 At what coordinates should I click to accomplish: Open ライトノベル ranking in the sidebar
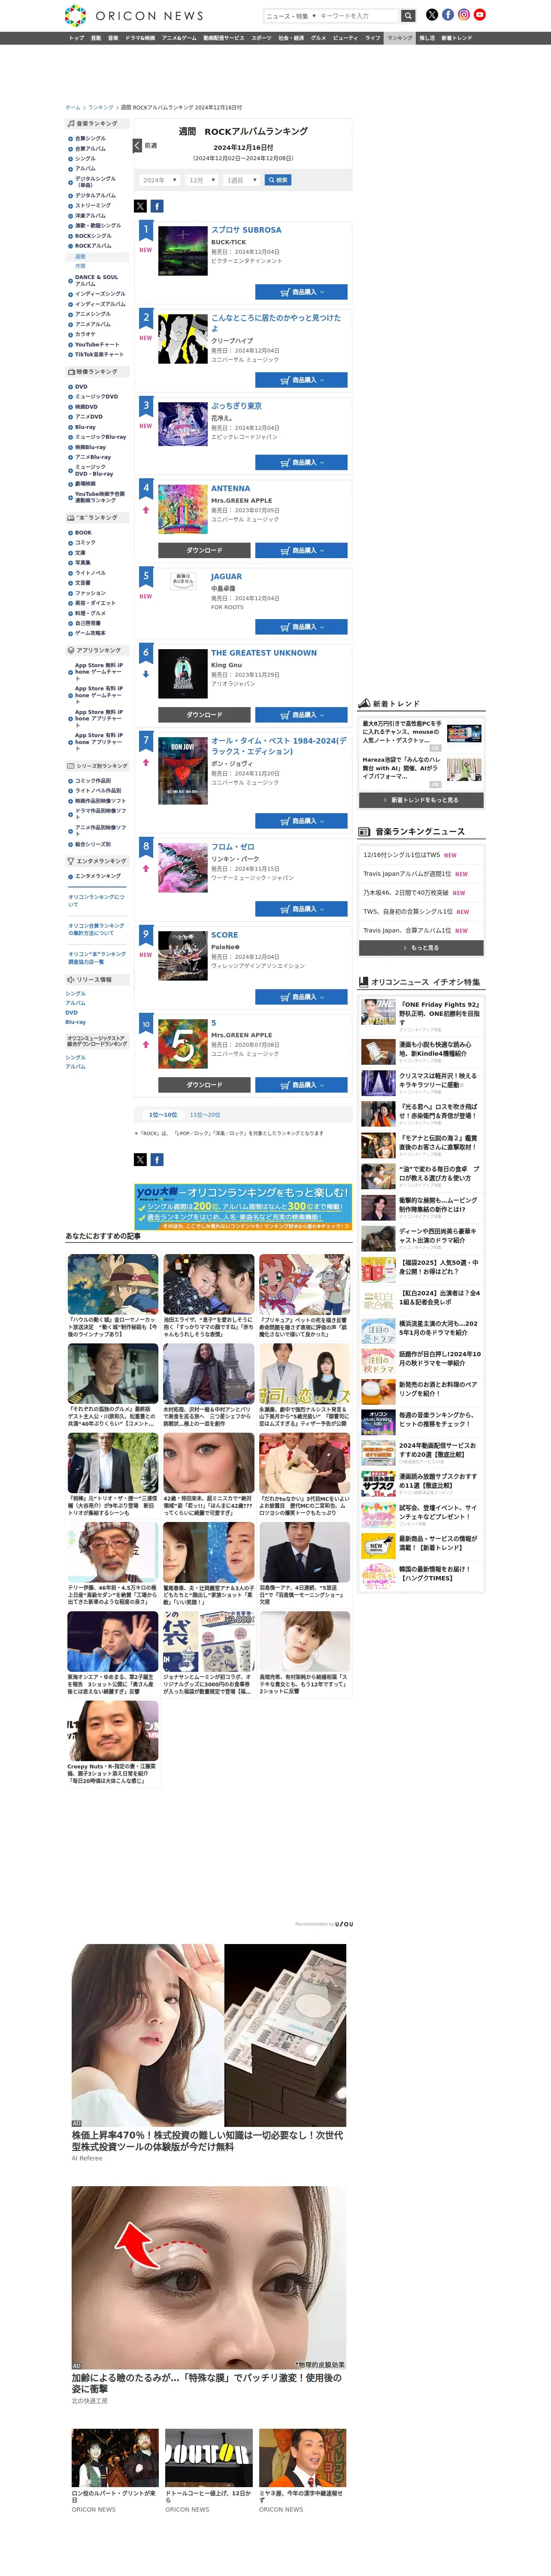(90, 573)
